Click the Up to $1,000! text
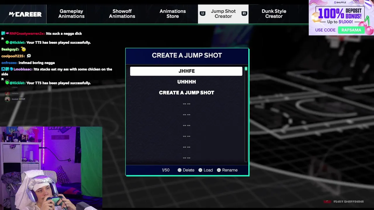 coord(340,22)
